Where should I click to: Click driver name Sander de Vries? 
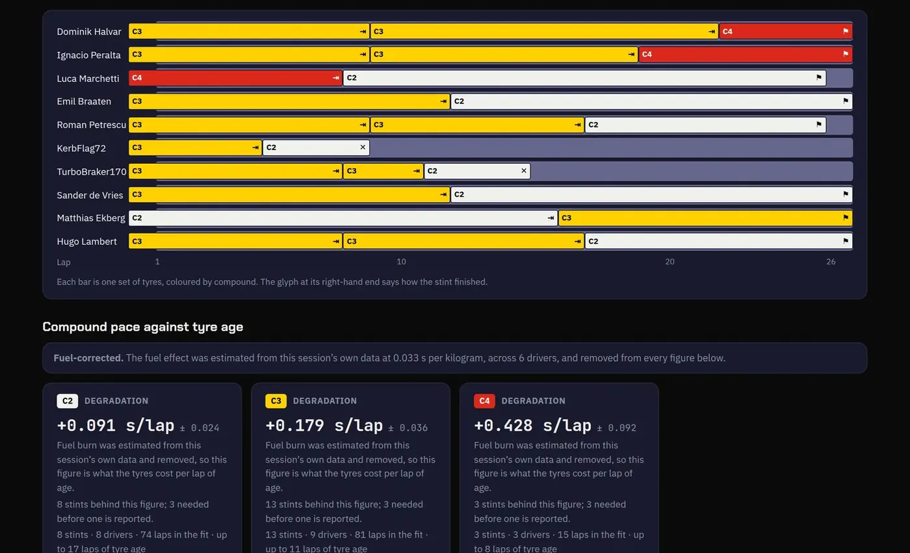point(90,195)
